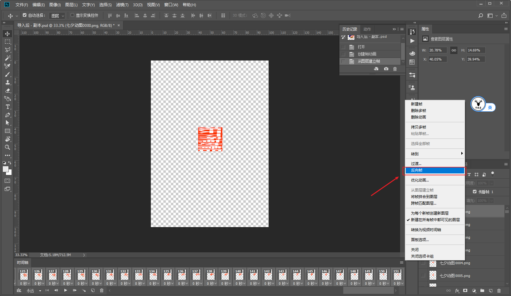Screen dimensions: 511x296
Task: Select the Rectangle shape tool
Action: tap(7, 131)
